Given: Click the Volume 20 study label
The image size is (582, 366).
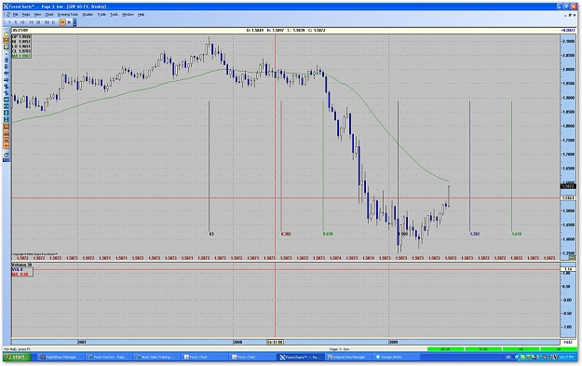Looking at the screenshot, I should coord(22,264).
